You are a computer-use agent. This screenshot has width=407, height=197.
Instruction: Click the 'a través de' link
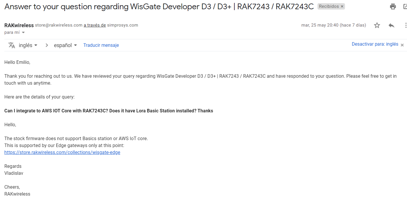[x=95, y=25]
